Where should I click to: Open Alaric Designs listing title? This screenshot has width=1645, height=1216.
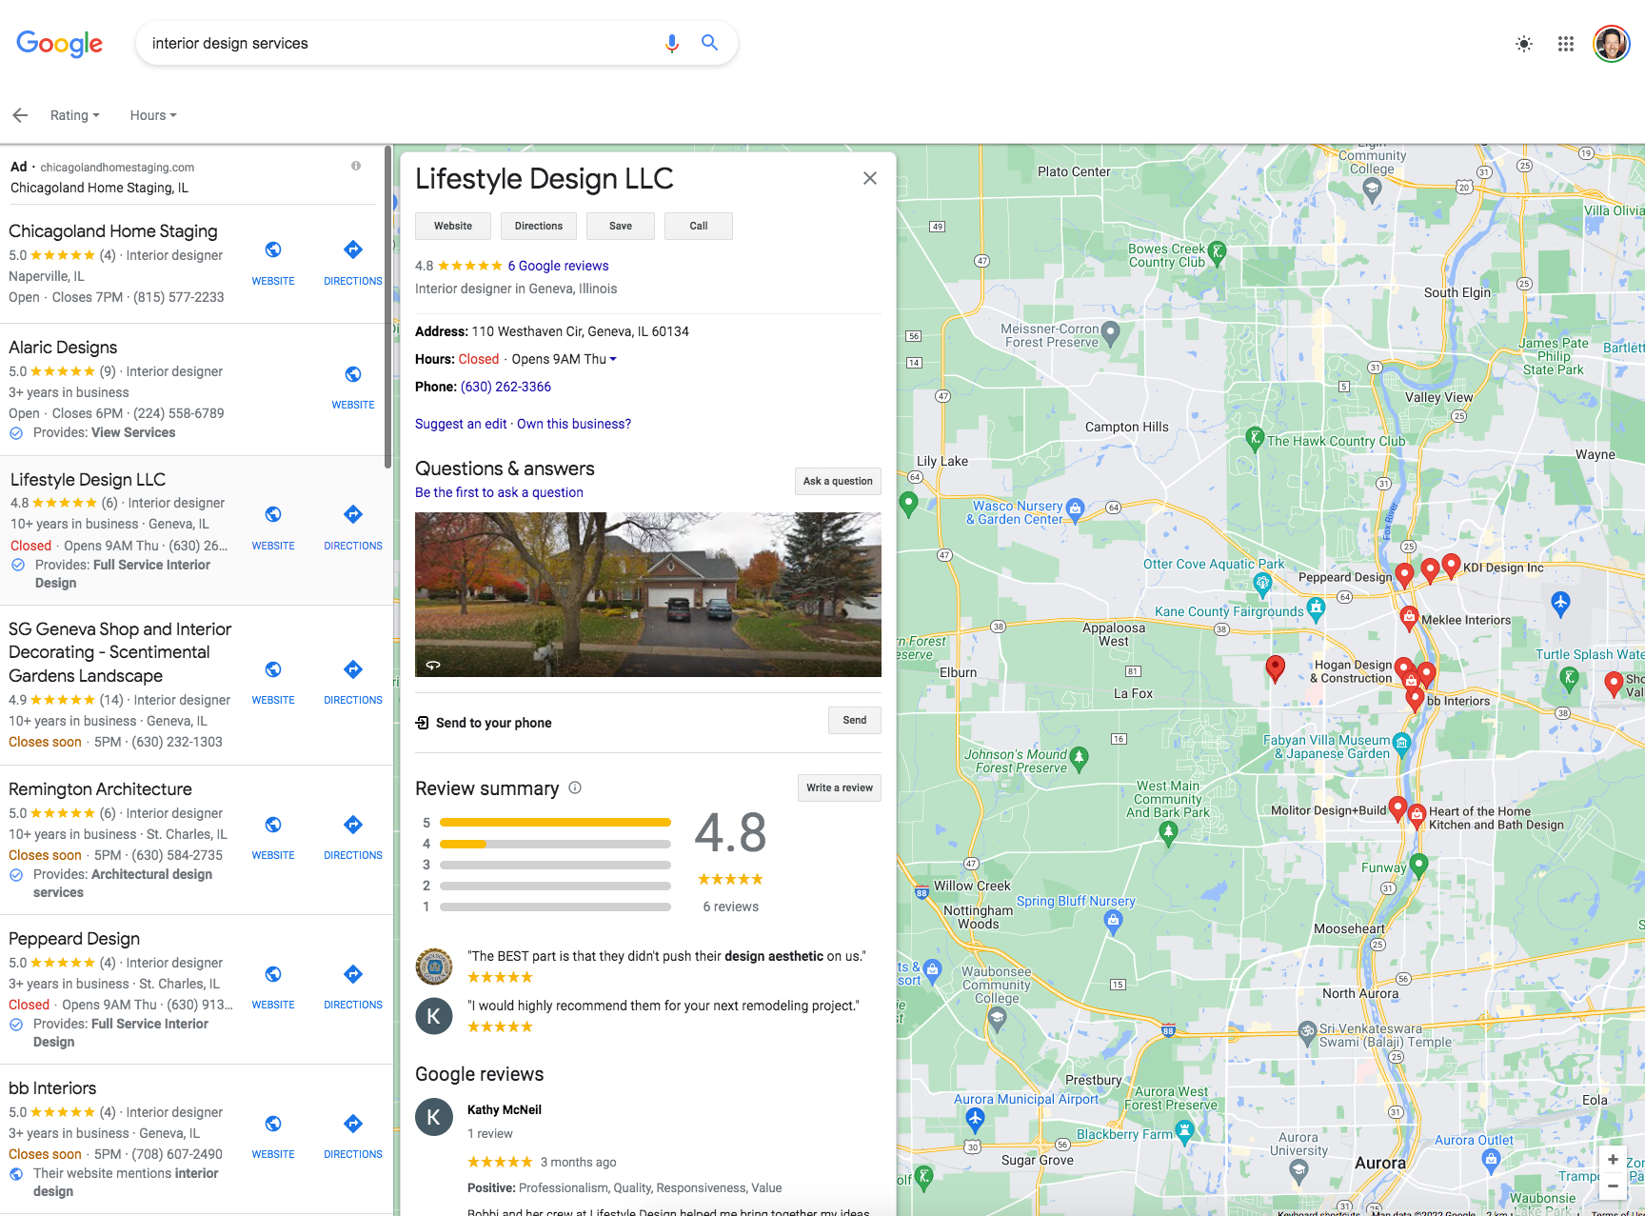coord(63,348)
